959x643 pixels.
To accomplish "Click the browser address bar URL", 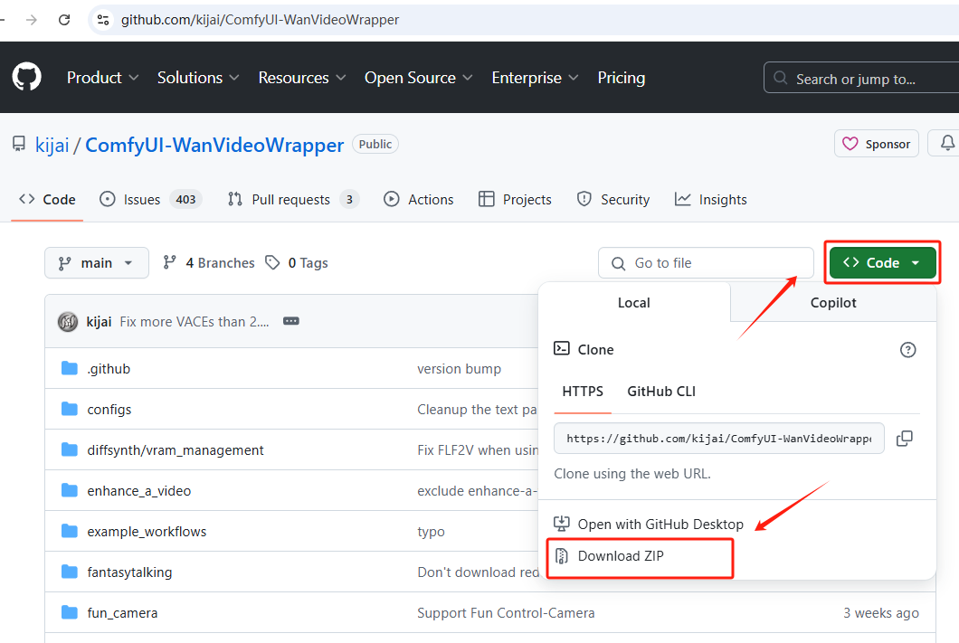I will pos(260,20).
